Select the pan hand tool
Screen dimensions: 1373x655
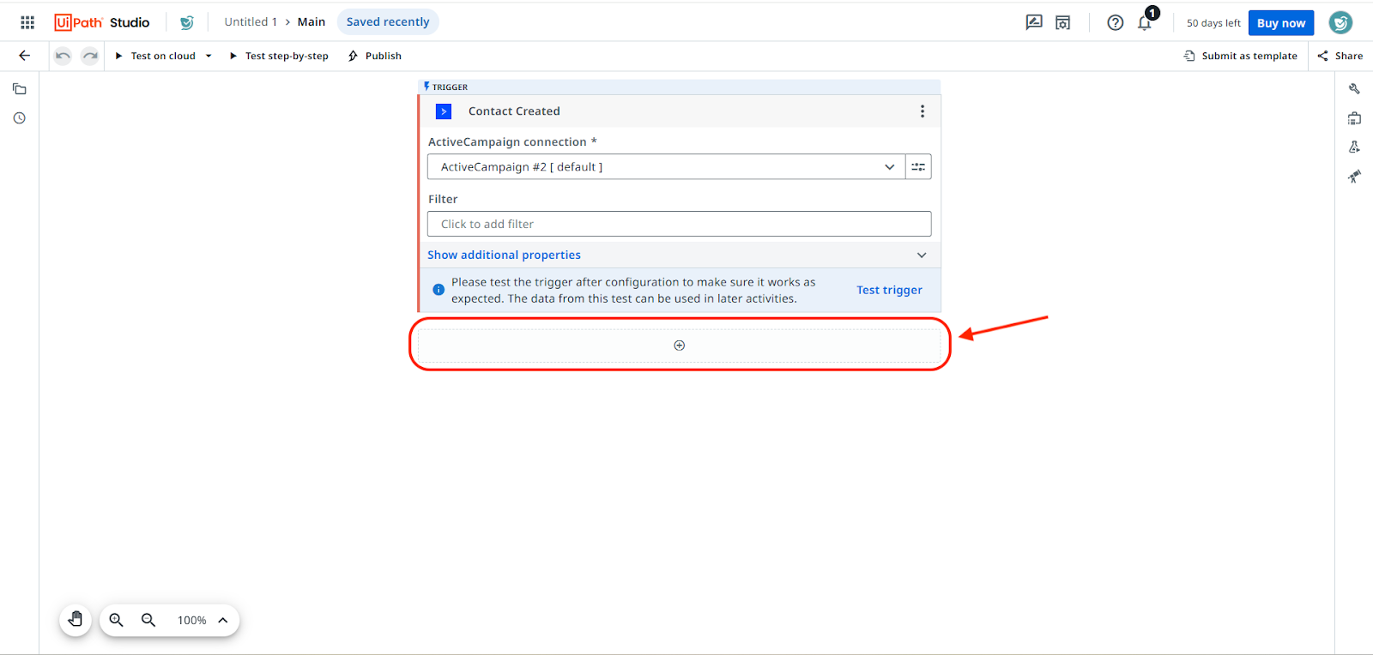pyautogui.click(x=76, y=620)
